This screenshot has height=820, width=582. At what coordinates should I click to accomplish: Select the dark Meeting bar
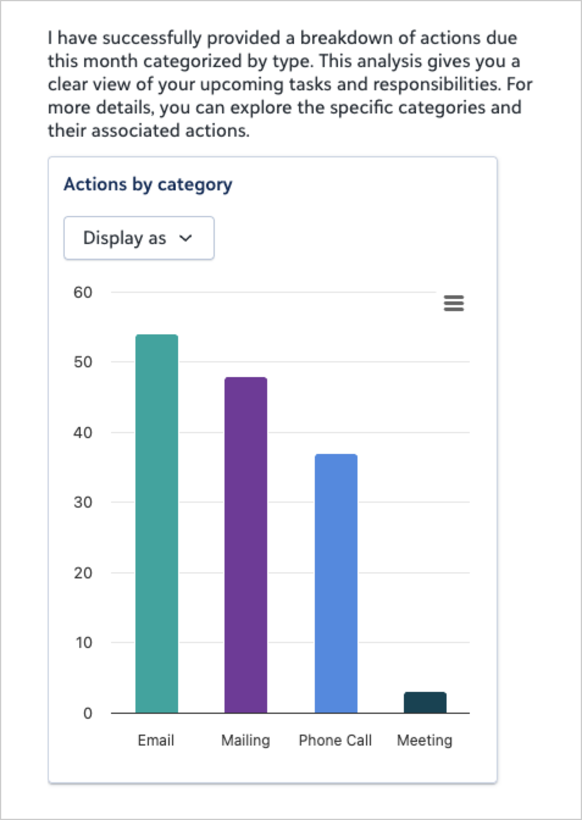tap(425, 702)
